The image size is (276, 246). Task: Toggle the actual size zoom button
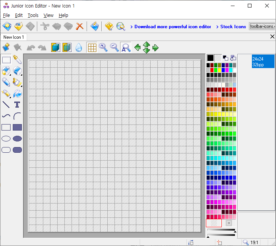[126, 47]
